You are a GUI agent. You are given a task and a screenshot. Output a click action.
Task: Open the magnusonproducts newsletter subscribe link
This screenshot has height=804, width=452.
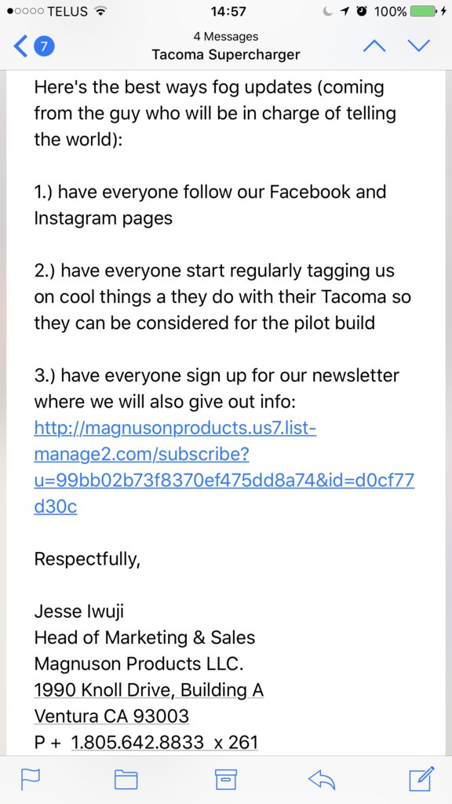tap(224, 468)
